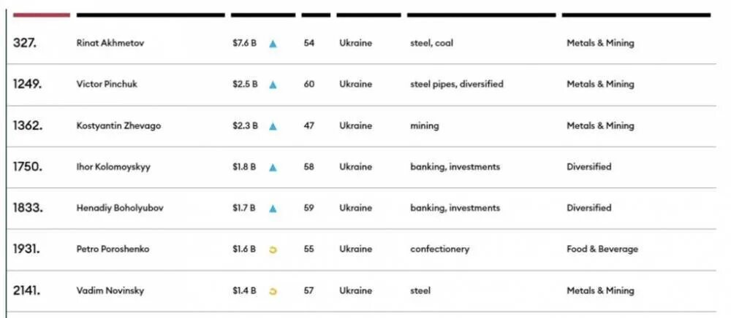Click the up arrow beside Ihor Kolomoyskyy's $1.8 B
This screenshot has height=318, width=731.
click(x=273, y=167)
